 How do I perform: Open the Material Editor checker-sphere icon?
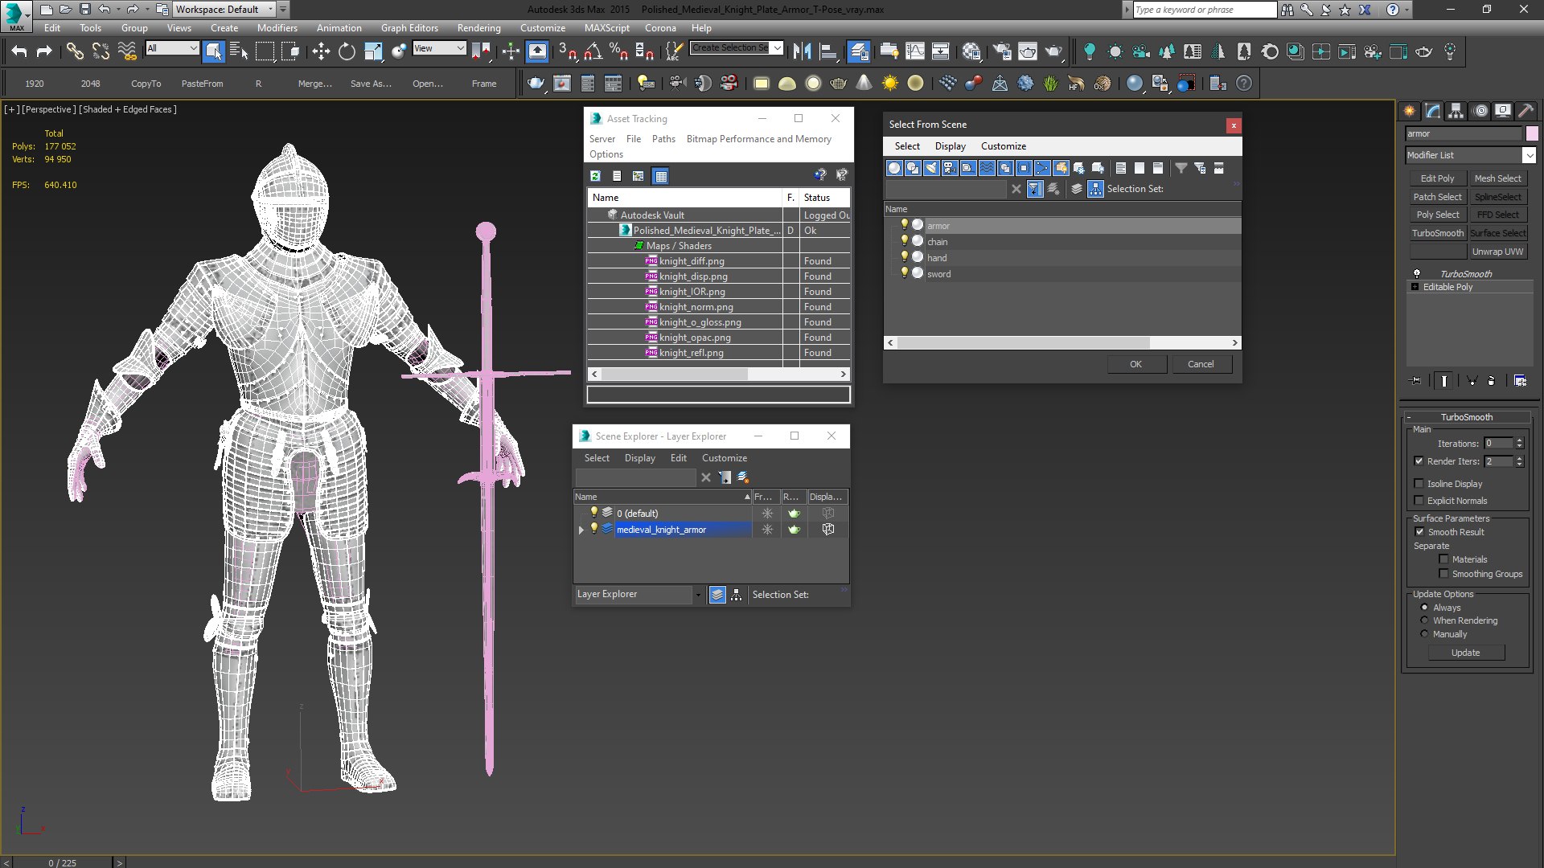971,51
